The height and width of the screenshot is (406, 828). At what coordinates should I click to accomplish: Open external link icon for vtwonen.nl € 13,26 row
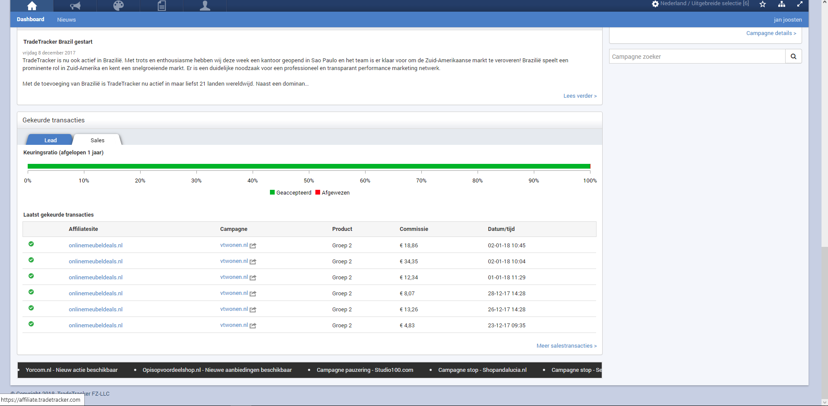(253, 310)
